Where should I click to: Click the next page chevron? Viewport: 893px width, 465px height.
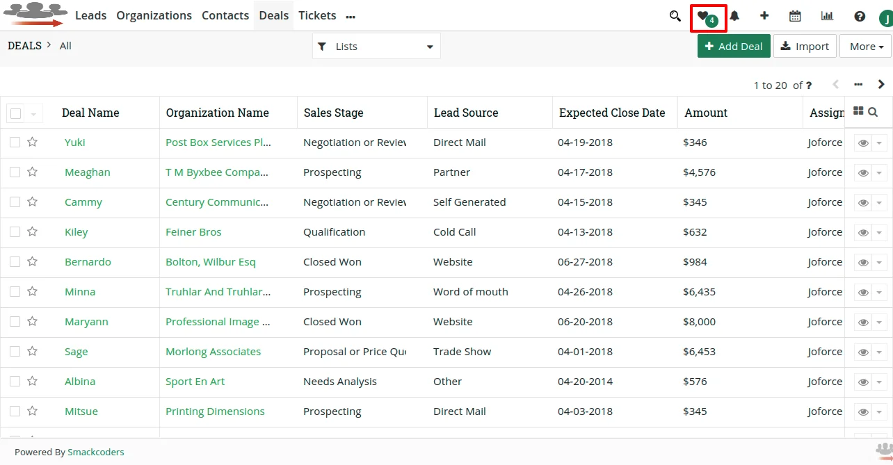click(880, 84)
